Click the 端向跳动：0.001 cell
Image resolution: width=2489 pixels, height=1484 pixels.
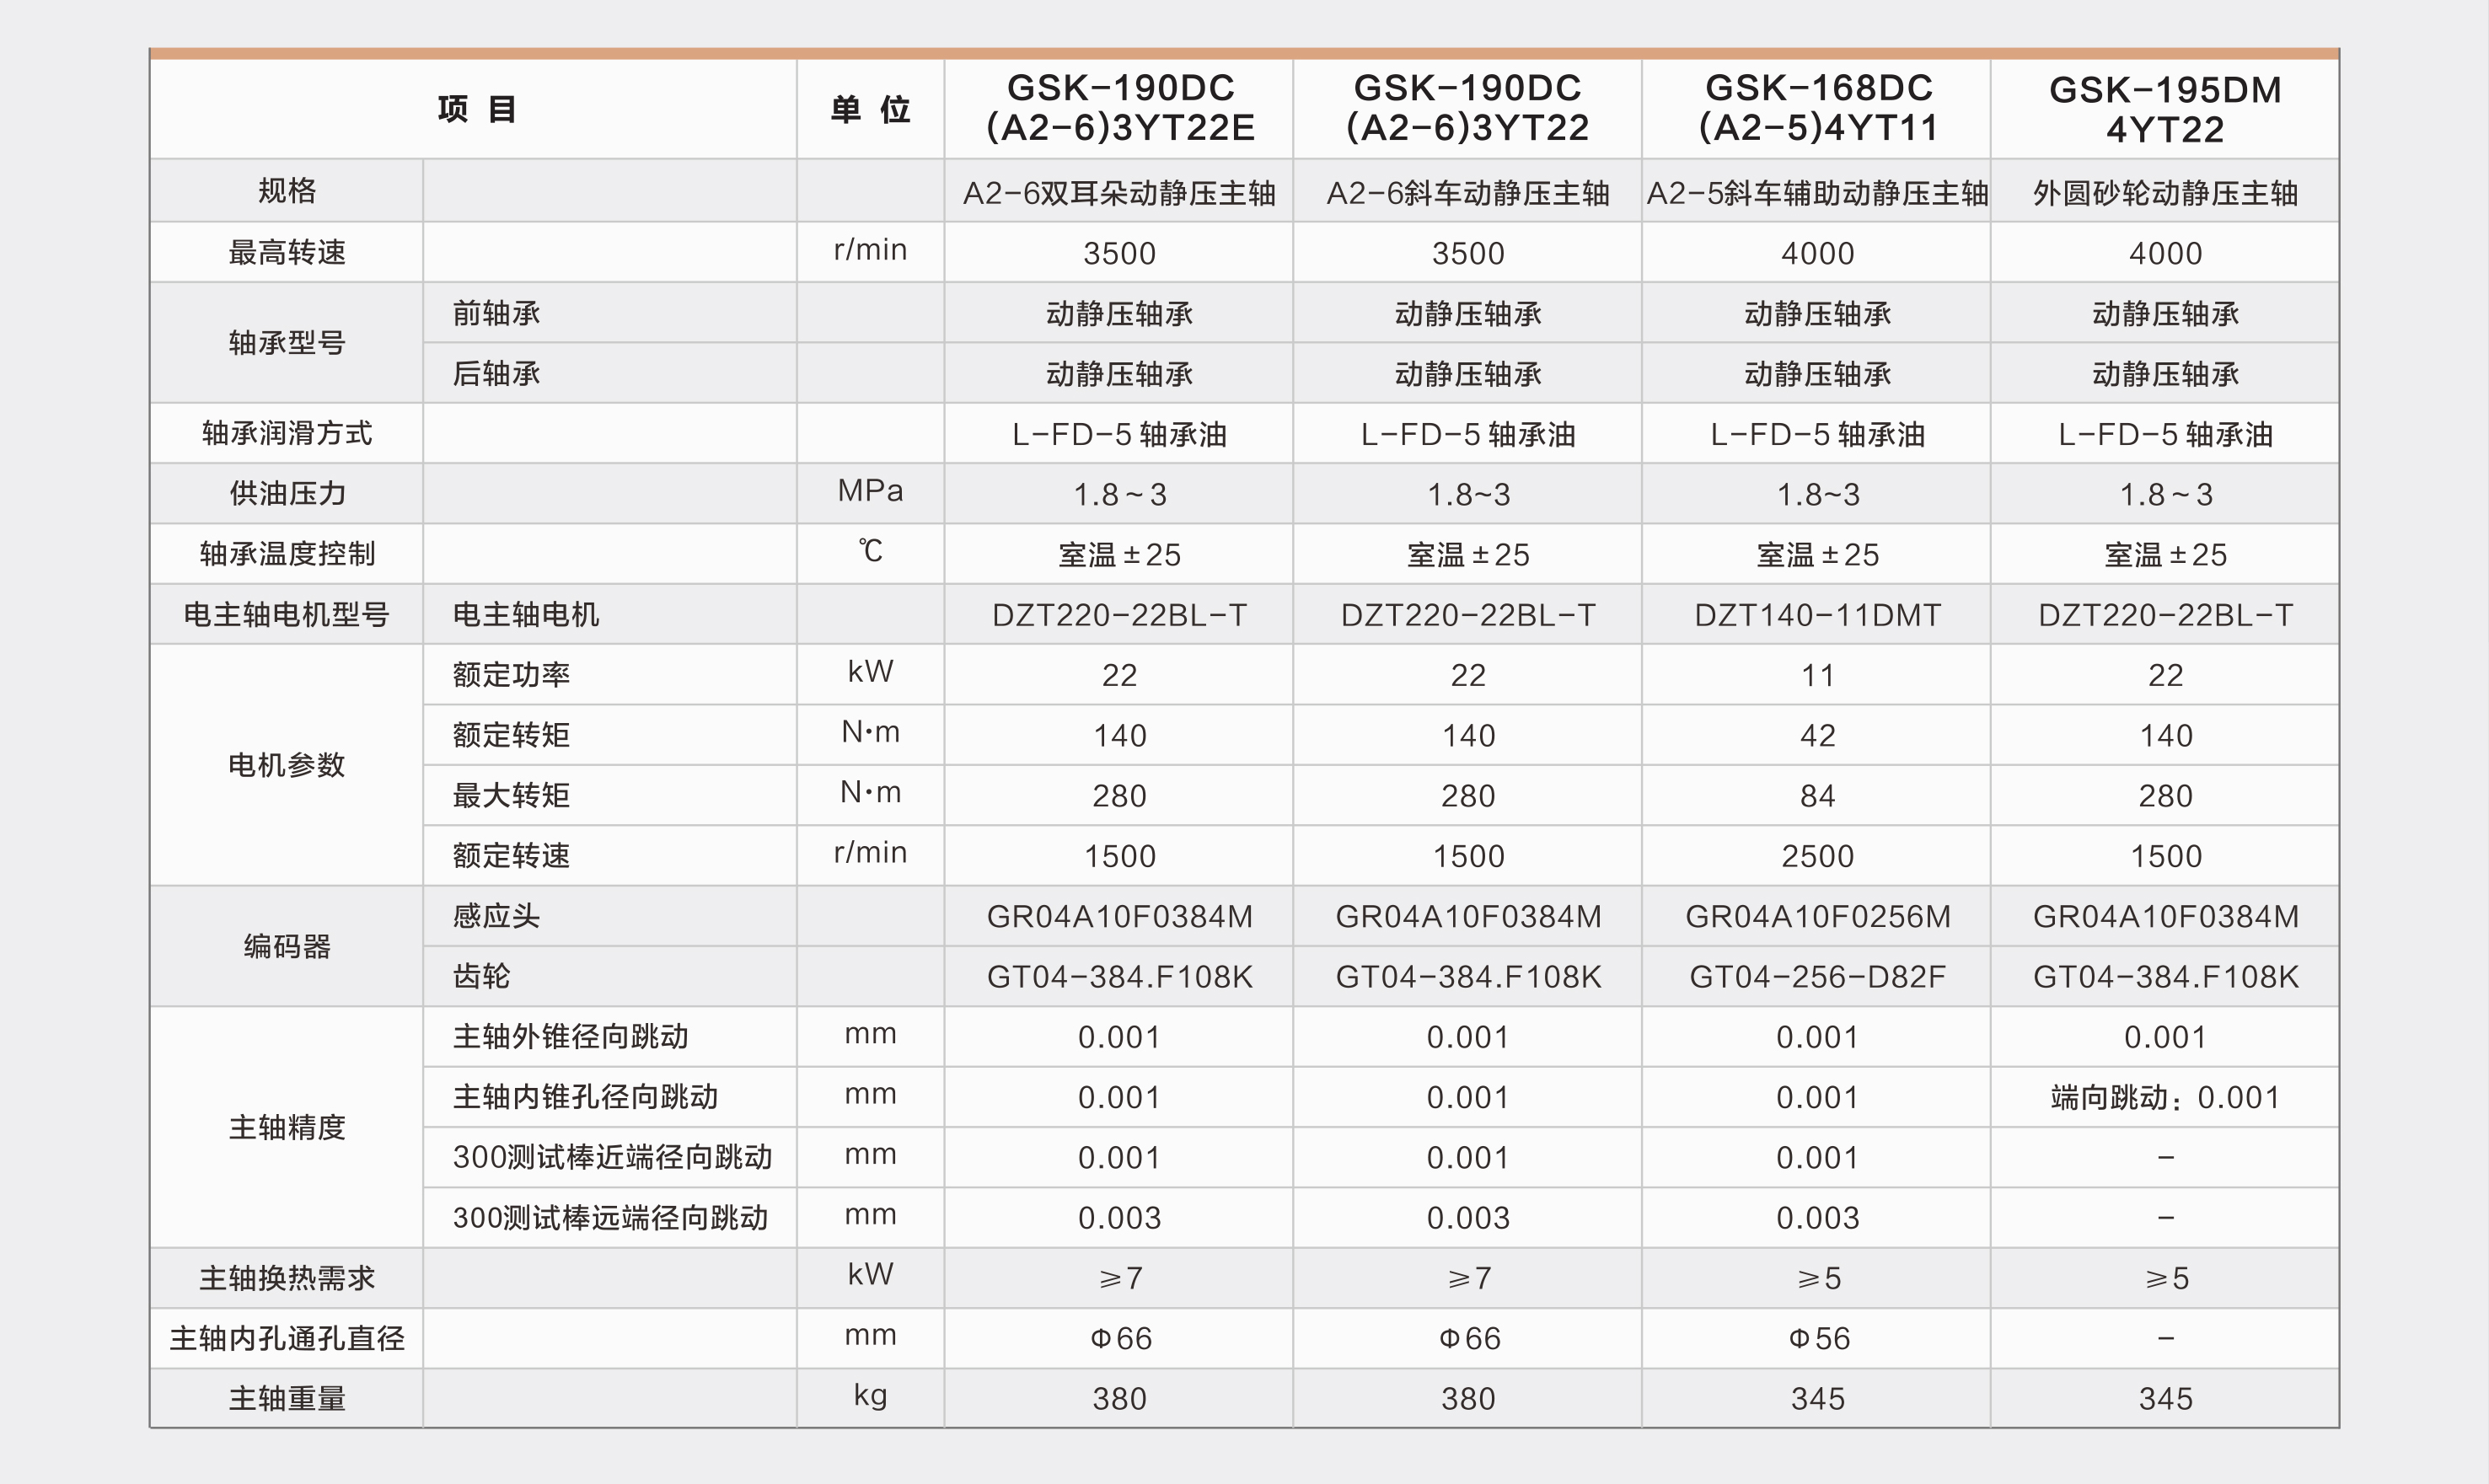click(x=2165, y=1097)
